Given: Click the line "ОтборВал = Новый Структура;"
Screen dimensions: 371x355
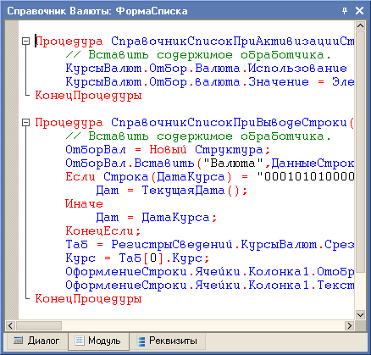Looking at the screenshot, I should tap(168, 150).
